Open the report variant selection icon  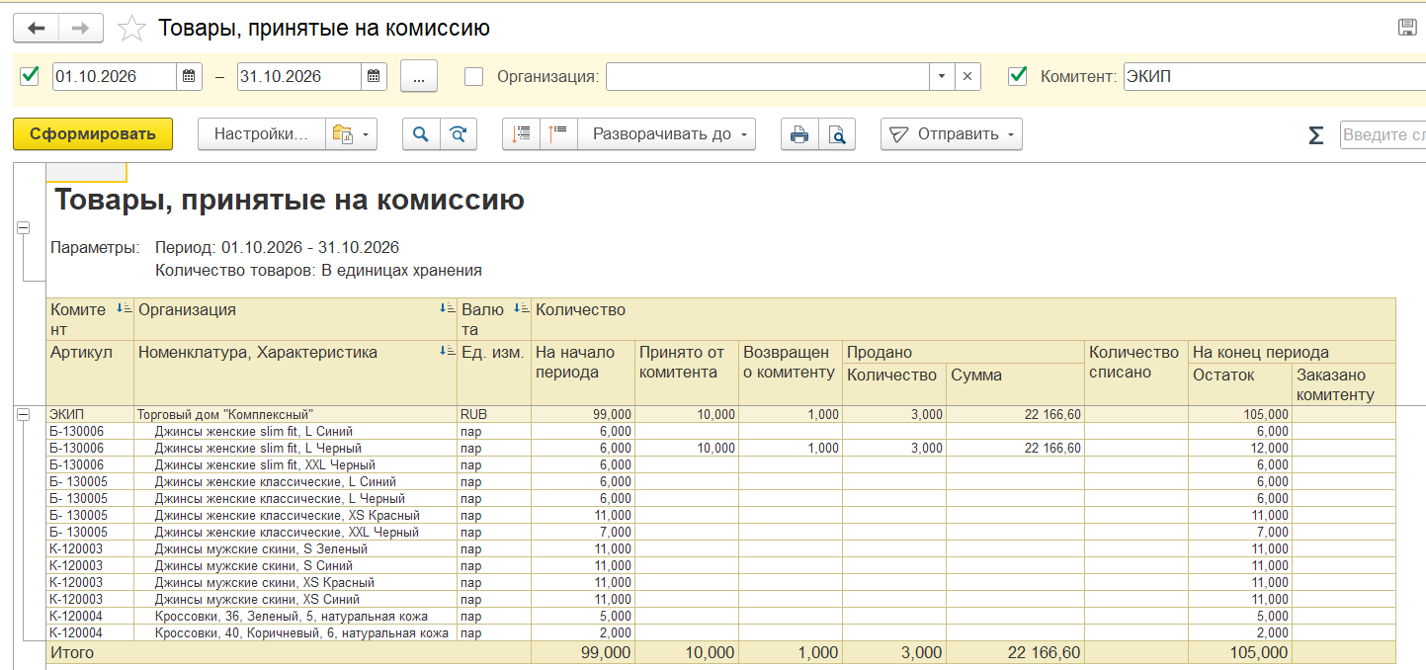[x=351, y=134]
